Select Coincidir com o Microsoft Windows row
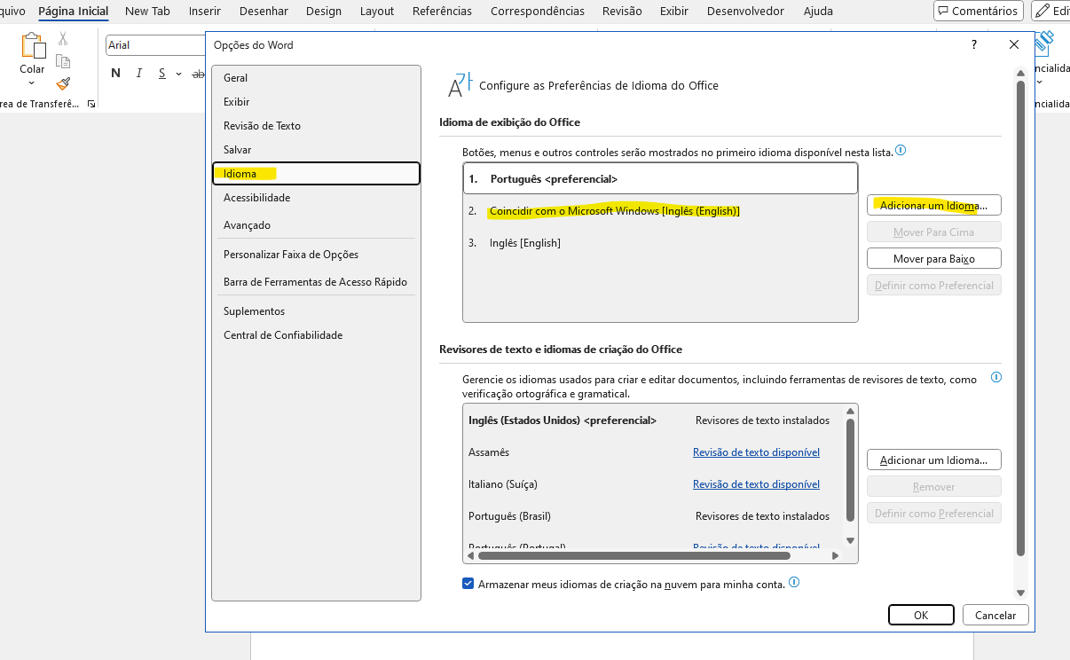The width and height of the screenshot is (1070, 660). tap(660, 211)
